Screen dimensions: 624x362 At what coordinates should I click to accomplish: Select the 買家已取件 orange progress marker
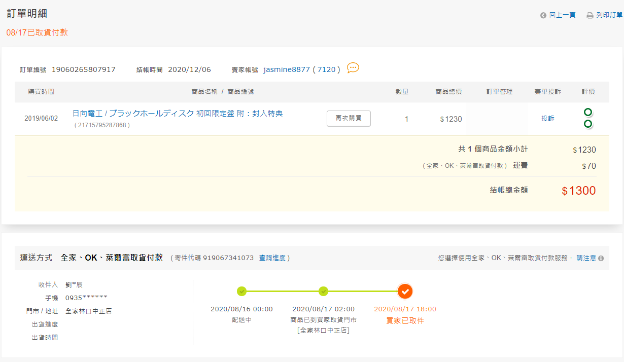pyautogui.click(x=405, y=291)
